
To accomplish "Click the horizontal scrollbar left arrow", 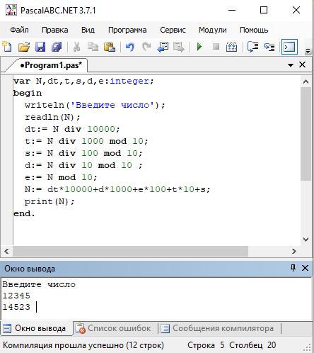I will point(6,251).
